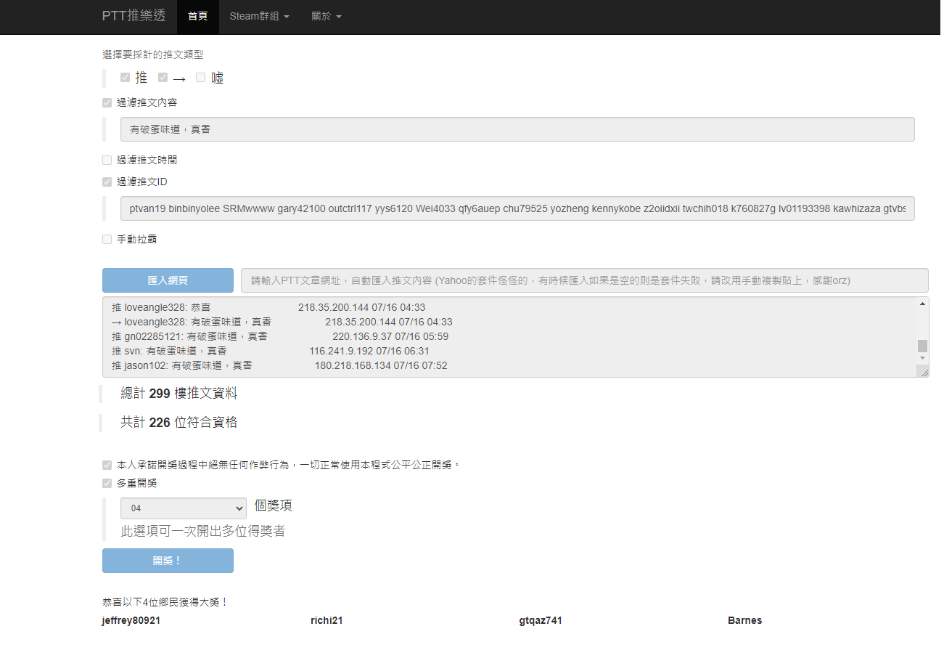Expand the 關於 dropdown menu
Viewport: 944px width, 658px height.
pos(326,17)
